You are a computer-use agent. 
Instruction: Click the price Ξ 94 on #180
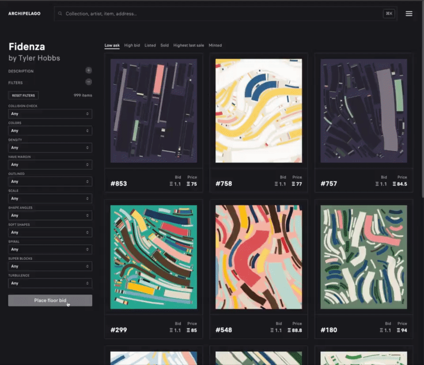click(x=402, y=331)
